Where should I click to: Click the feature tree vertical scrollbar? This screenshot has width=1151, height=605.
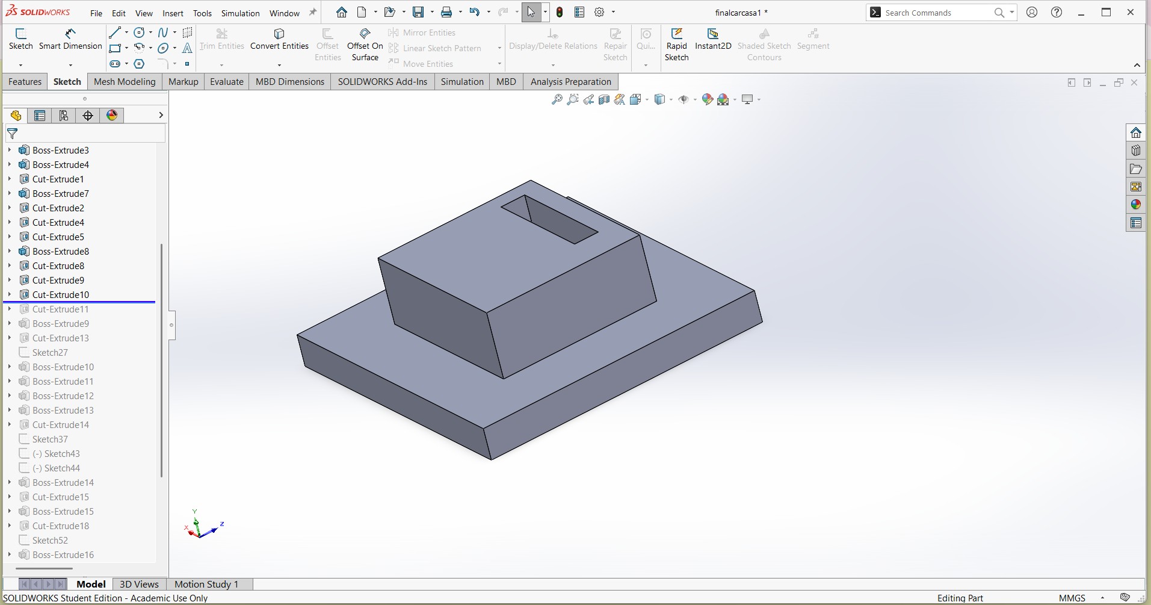point(161,360)
